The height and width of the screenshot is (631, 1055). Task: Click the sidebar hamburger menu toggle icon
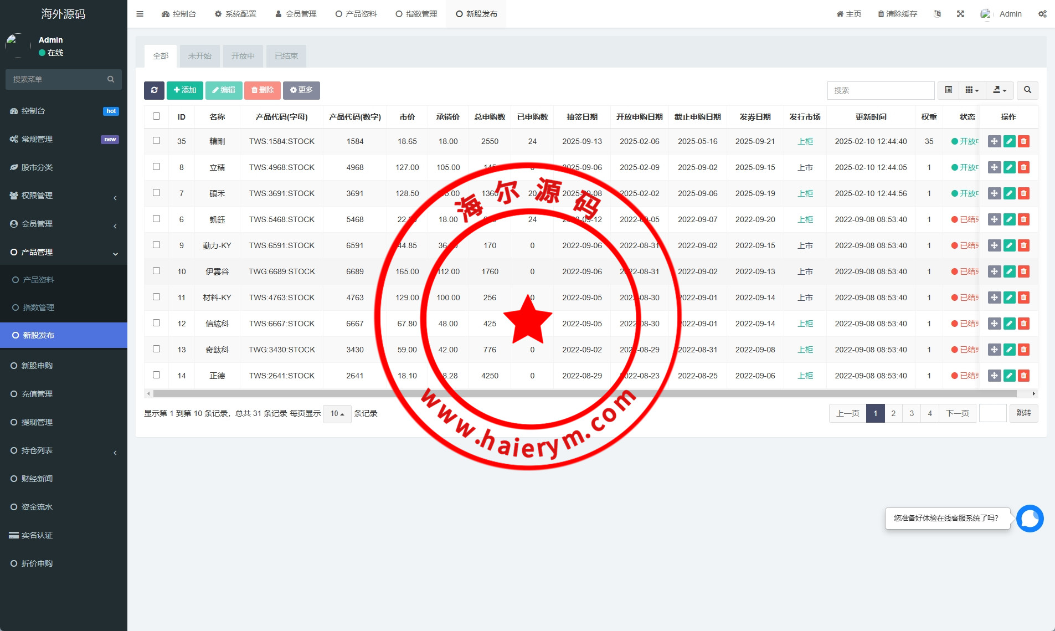pos(140,14)
